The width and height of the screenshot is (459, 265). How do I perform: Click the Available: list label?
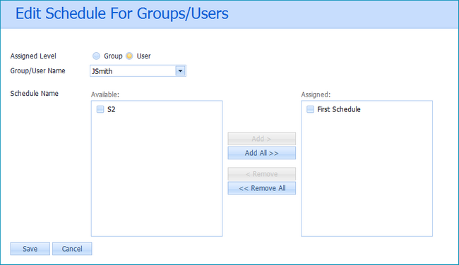(105, 94)
